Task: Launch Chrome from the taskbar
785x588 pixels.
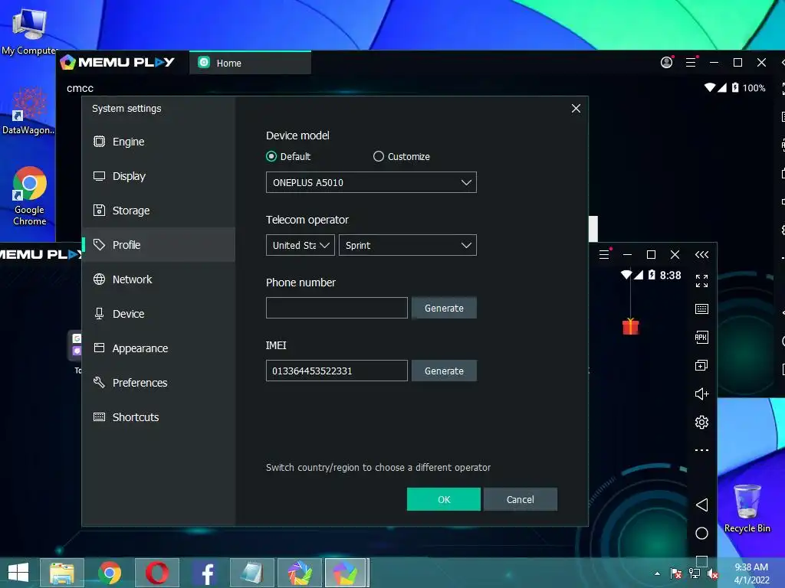Action: point(110,573)
